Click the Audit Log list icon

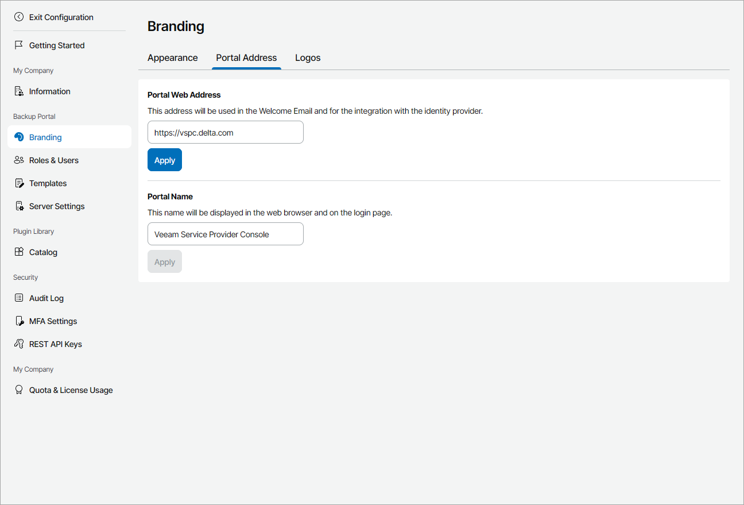tap(19, 298)
